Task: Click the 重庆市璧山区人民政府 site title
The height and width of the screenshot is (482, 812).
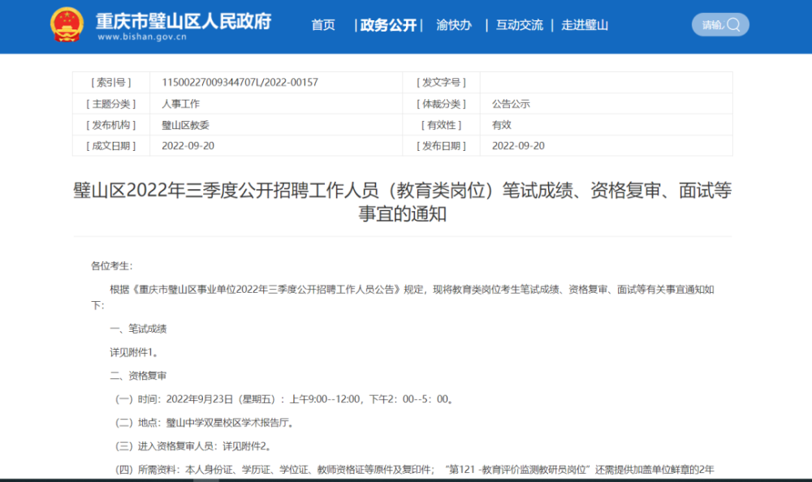Action: click(x=184, y=21)
